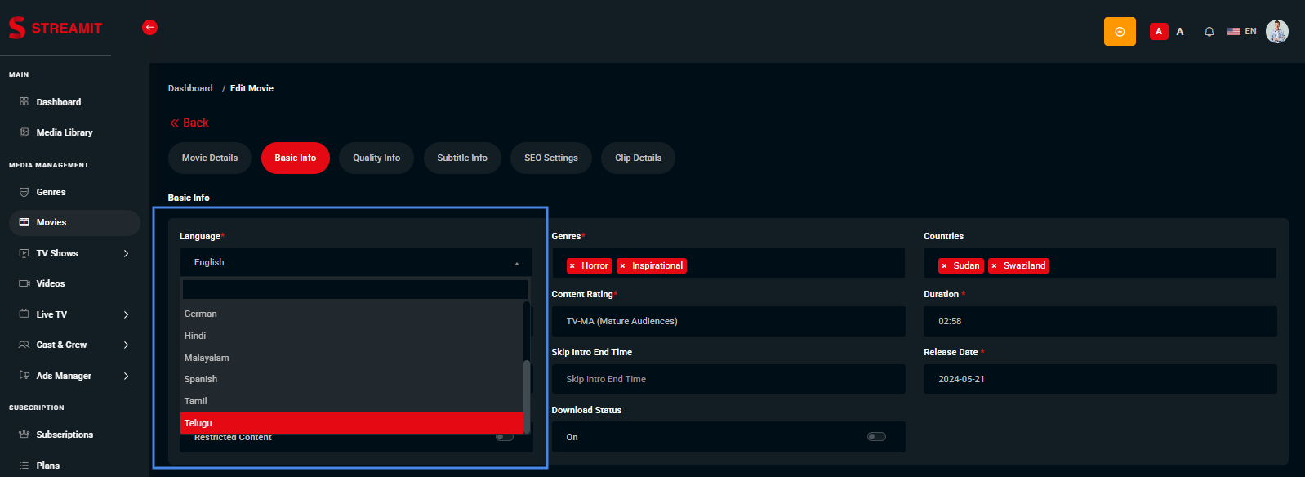The height and width of the screenshot is (477, 1305).
Task: Switch to the Quality Info tab
Action: click(376, 158)
